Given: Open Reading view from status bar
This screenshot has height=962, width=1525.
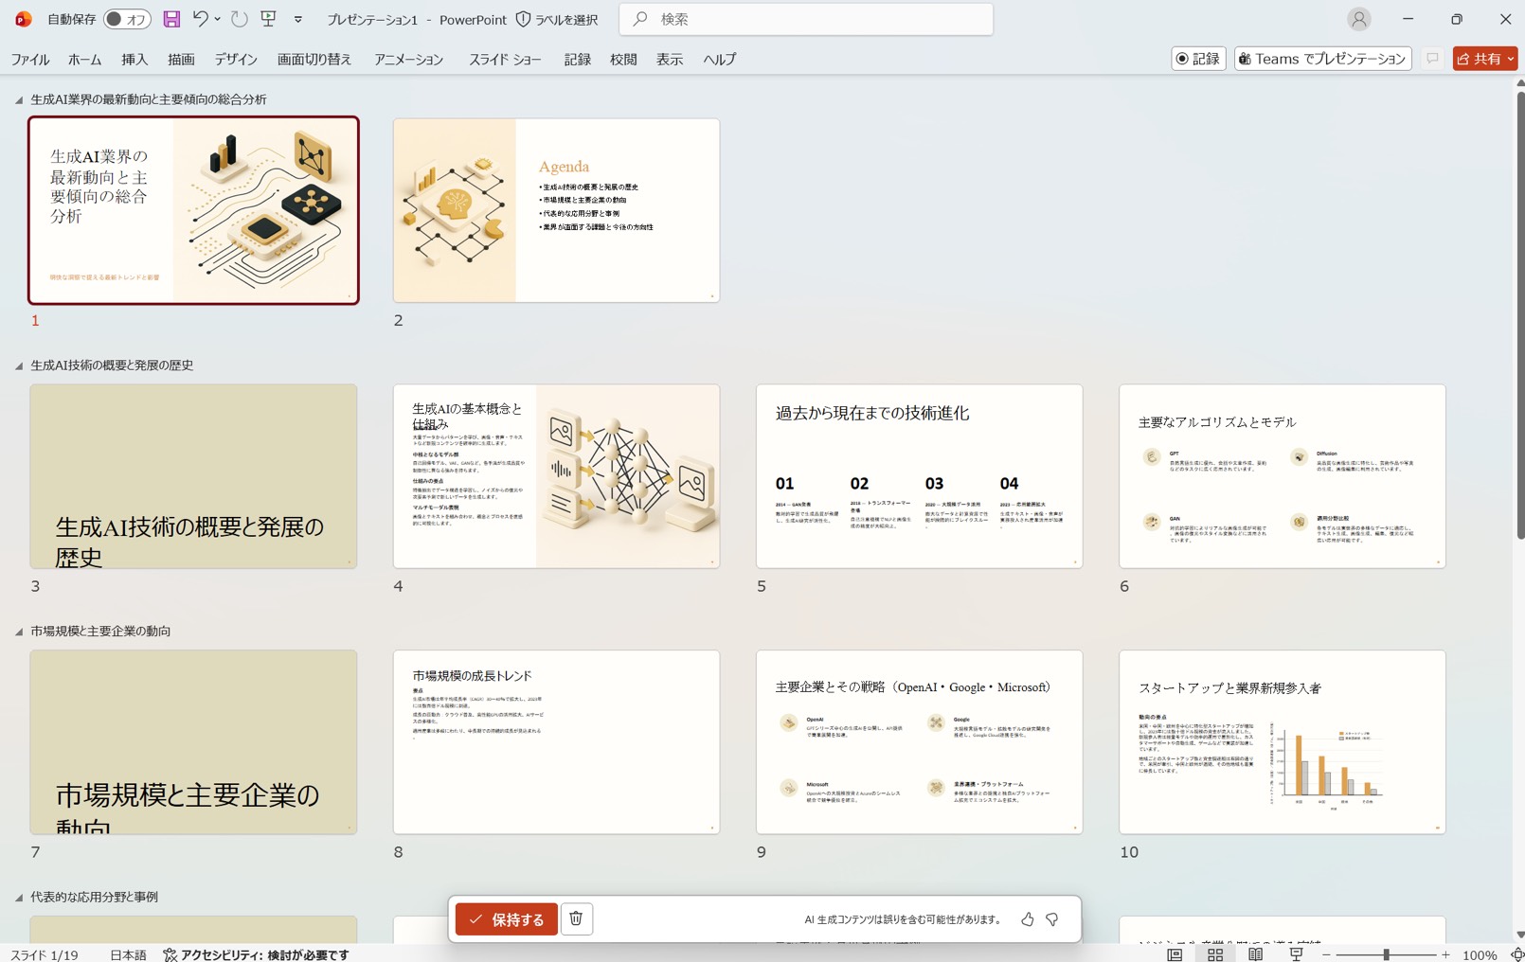Looking at the screenshot, I should (x=1255, y=954).
